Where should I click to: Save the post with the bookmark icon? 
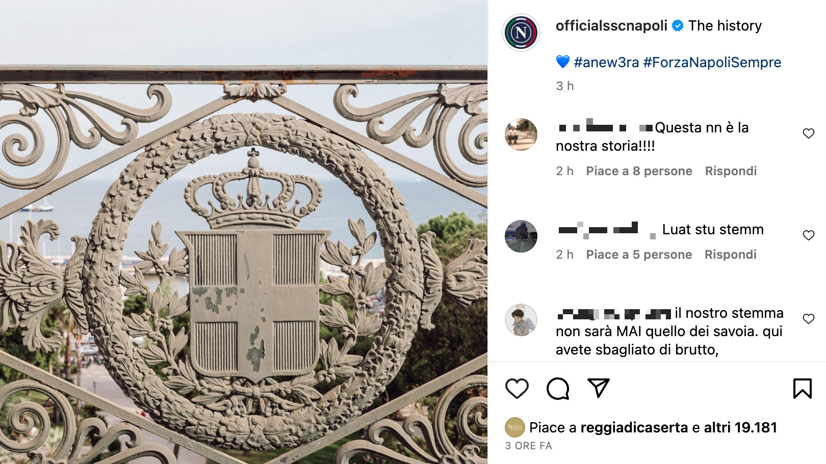[x=802, y=389]
